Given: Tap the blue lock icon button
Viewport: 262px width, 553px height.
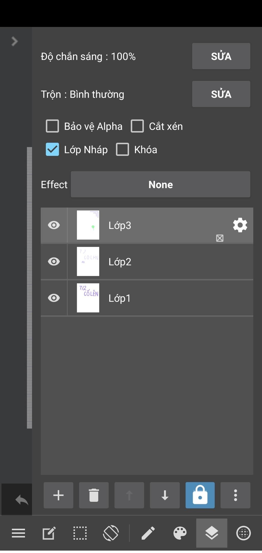Looking at the screenshot, I should [x=200, y=495].
